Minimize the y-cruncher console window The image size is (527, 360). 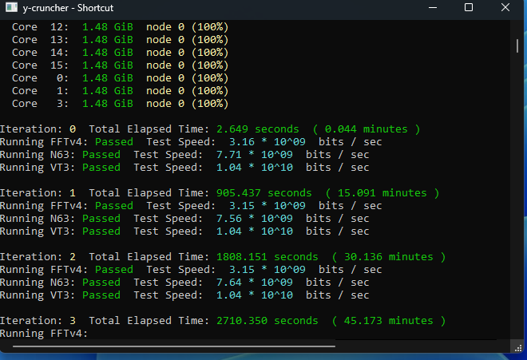click(432, 8)
